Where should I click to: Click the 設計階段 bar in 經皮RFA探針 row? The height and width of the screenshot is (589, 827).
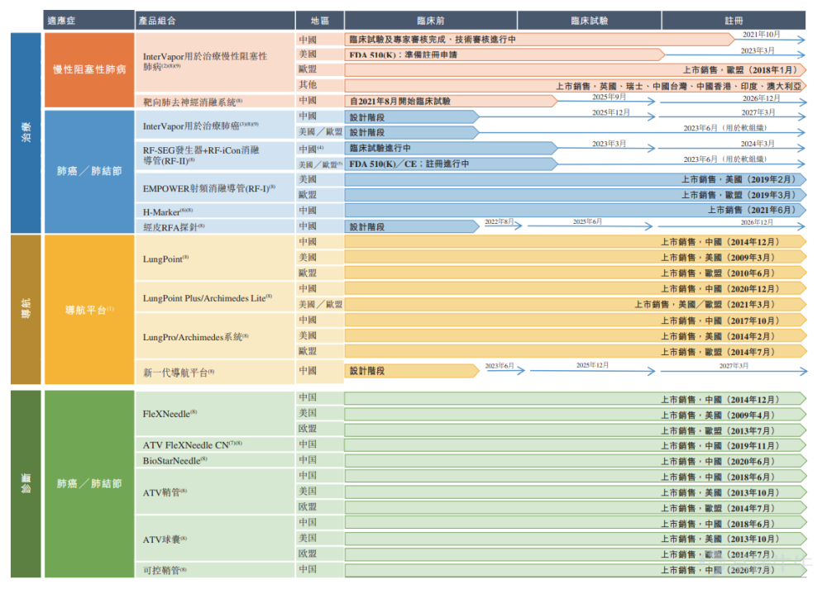click(x=412, y=226)
